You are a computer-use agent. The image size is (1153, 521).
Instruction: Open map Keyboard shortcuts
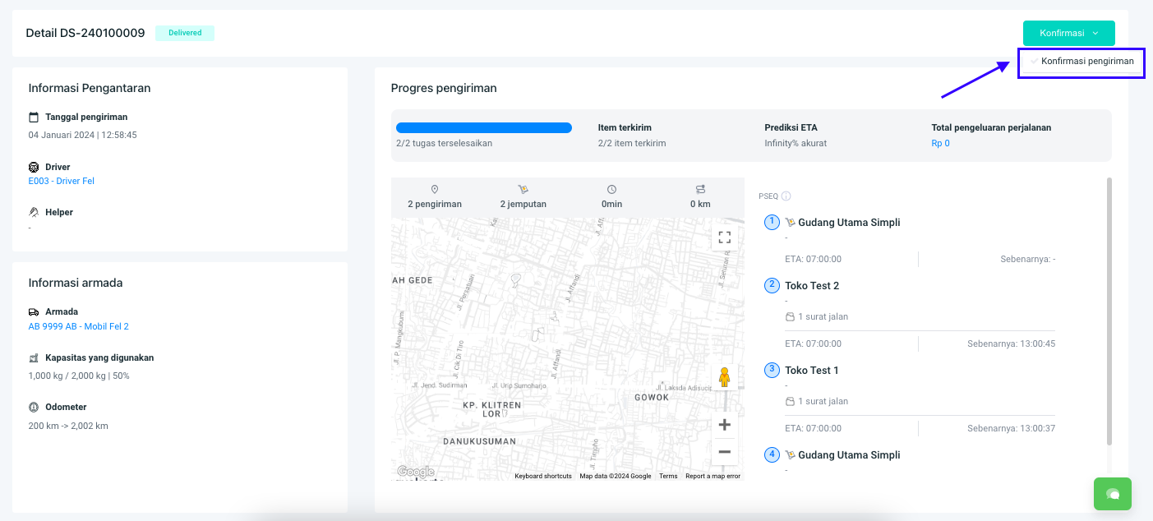point(542,476)
